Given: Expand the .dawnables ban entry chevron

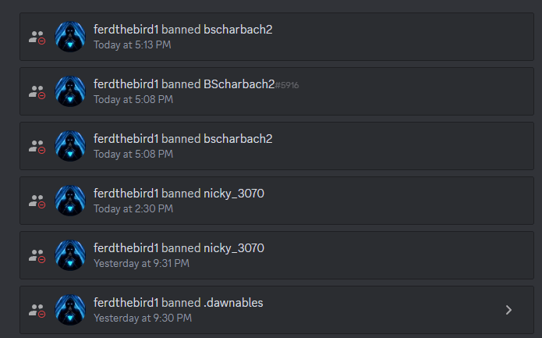Looking at the screenshot, I should [x=508, y=310].
